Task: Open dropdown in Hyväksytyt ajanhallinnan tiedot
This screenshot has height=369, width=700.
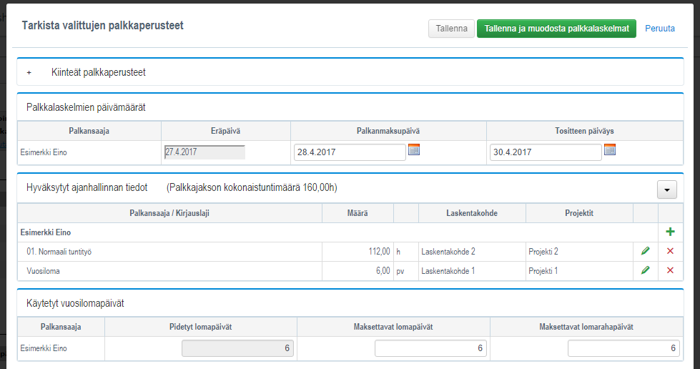Action: 666,189
